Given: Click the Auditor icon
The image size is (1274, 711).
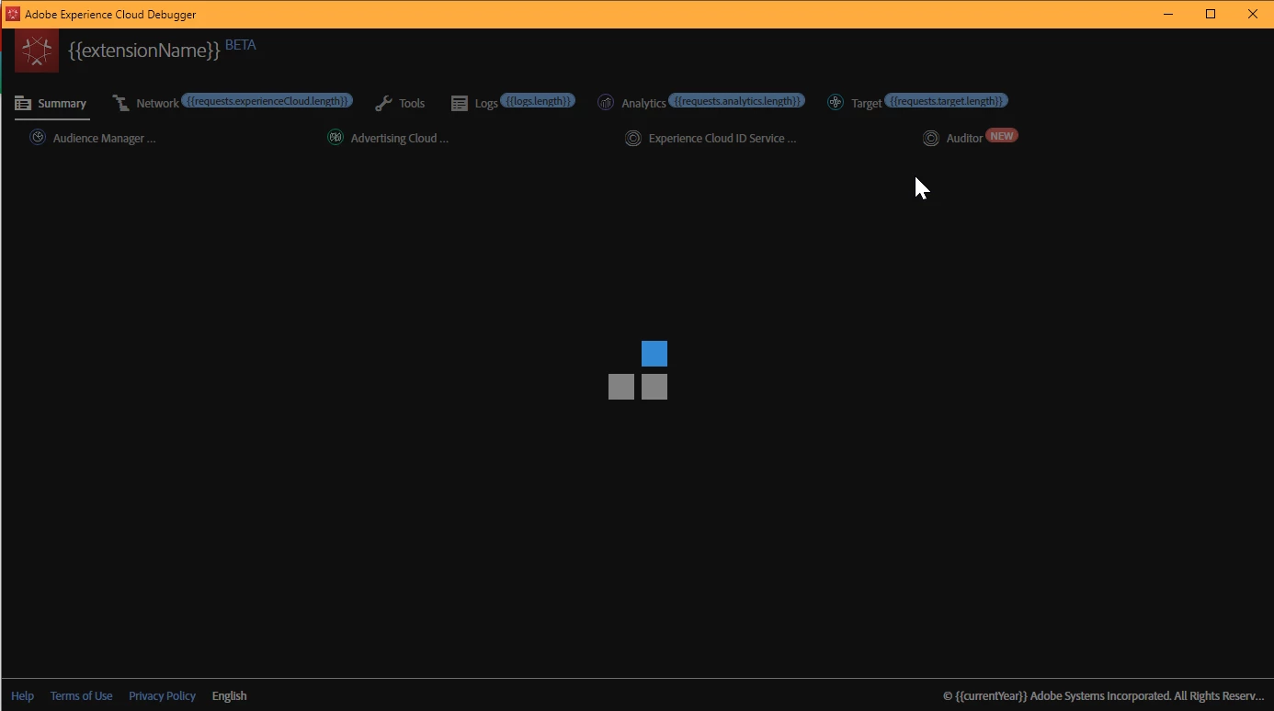Looking at the screenshot, I should 931,139.
